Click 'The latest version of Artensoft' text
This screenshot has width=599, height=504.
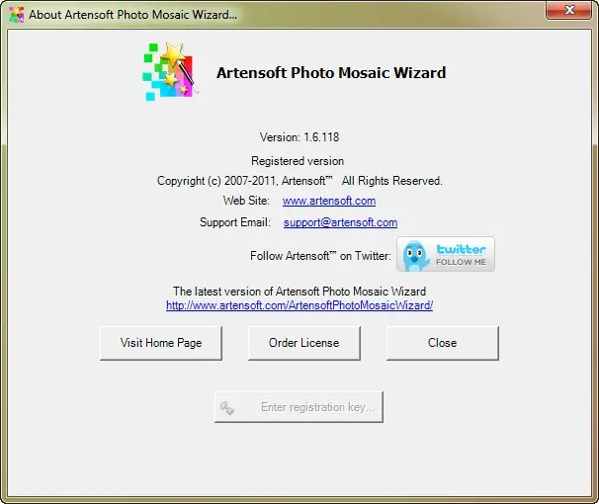pos(299,292)
